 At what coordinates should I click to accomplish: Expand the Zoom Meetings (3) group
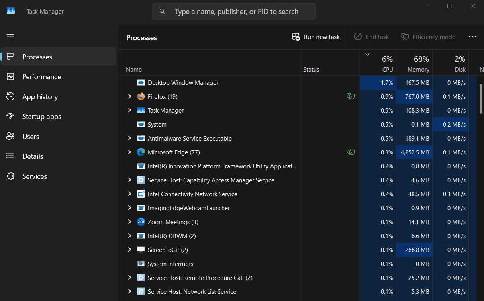click(x=129, y=222)
